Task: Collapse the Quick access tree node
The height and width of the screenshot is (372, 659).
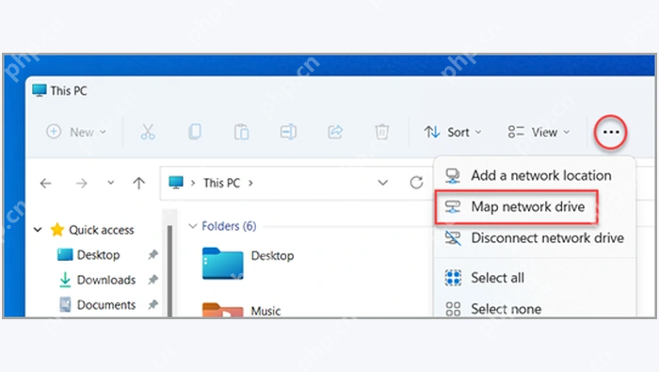Action: coord(38,230)
